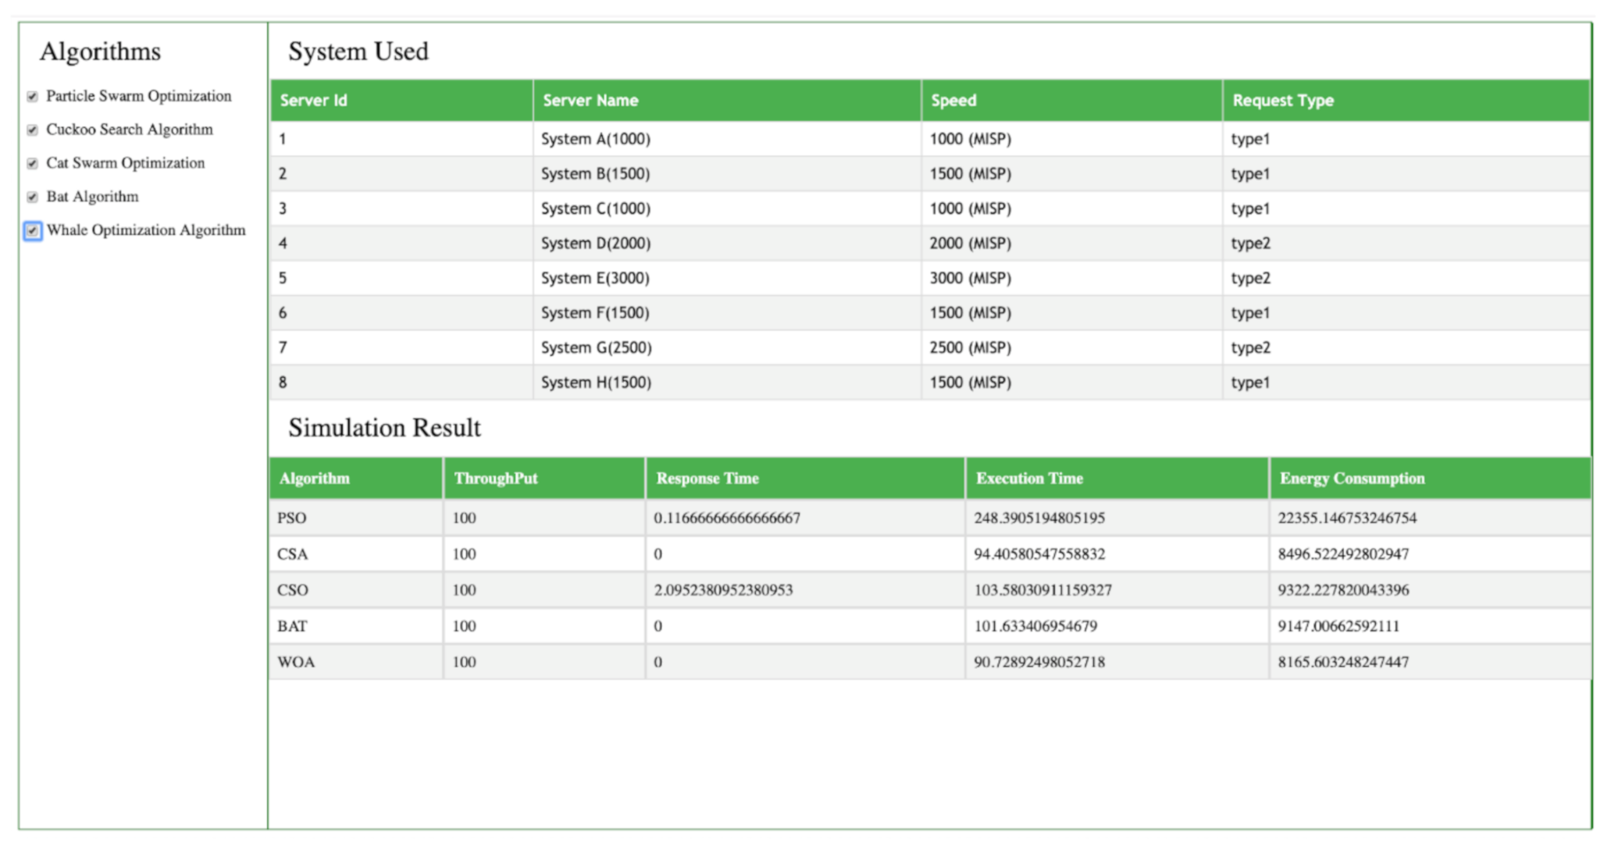Click the ThroughPut column header

click(496, 479)
